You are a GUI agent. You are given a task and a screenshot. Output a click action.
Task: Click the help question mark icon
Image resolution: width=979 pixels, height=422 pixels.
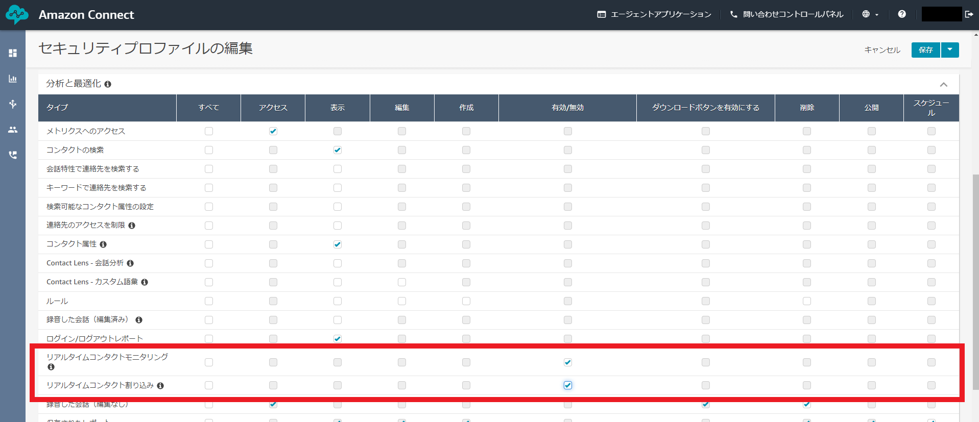pyautogui.click(x=902, y=14)
